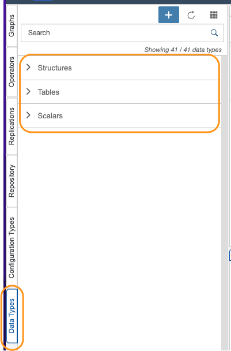Click the magnifier search icon
The image size is (231, 351).
tap(214, 33)
